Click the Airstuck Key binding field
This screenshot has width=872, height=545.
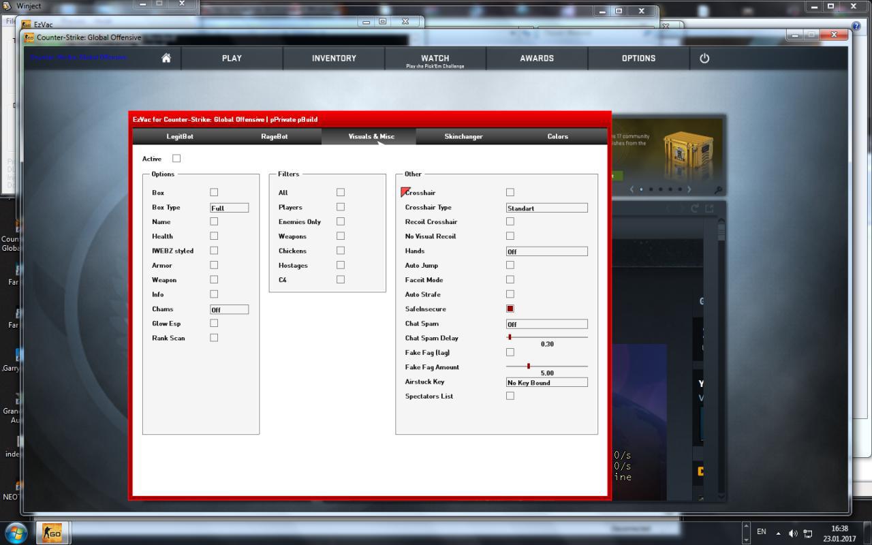point(546,383)
